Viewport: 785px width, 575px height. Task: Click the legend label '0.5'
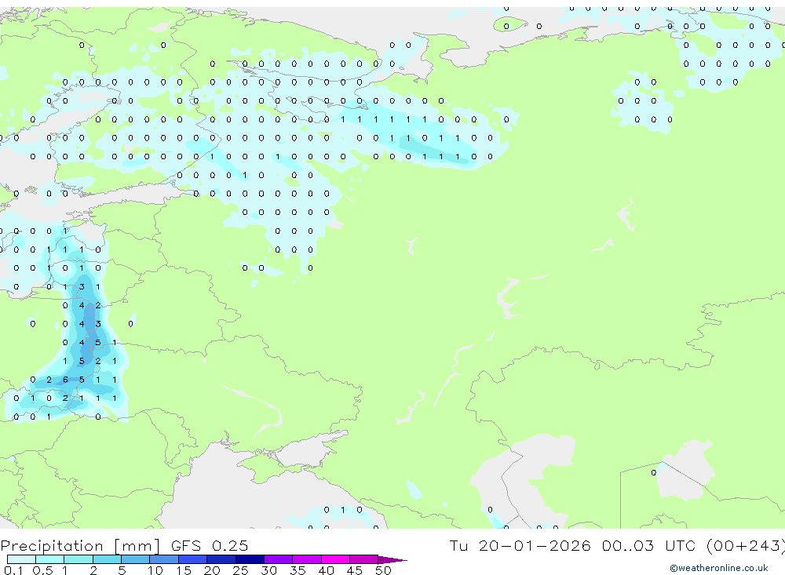(42, 570)
